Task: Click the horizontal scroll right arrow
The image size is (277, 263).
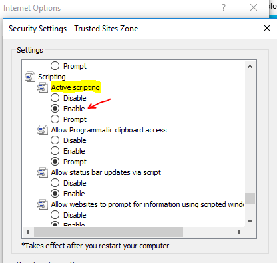Action: 239,232
